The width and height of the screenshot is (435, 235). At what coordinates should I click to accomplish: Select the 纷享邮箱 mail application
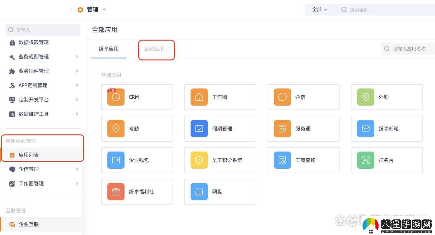(x=386, y=128)
